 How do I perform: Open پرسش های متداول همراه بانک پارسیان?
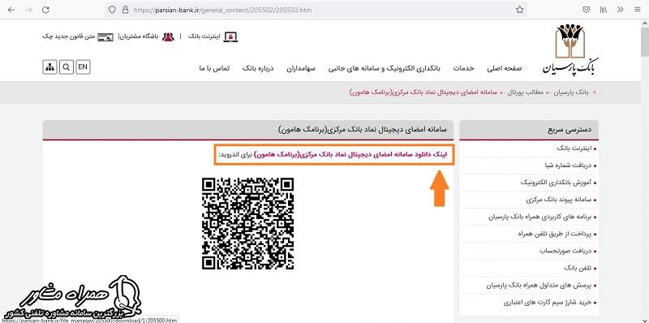tap(539, 286)
